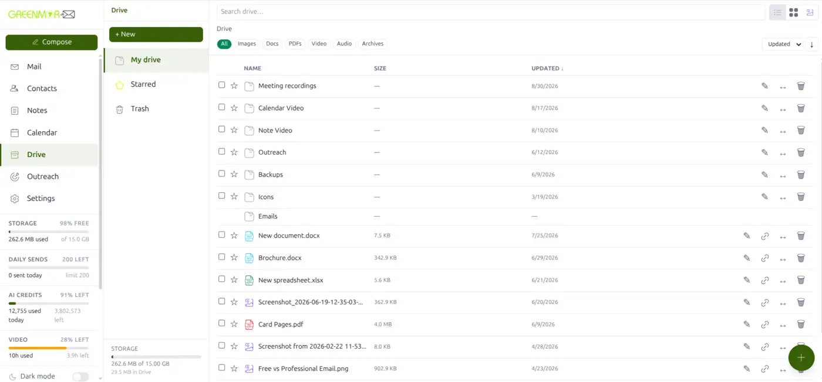822x382 pixels.
Task: Toggle Dark mode switch
Action: point(80,376)
